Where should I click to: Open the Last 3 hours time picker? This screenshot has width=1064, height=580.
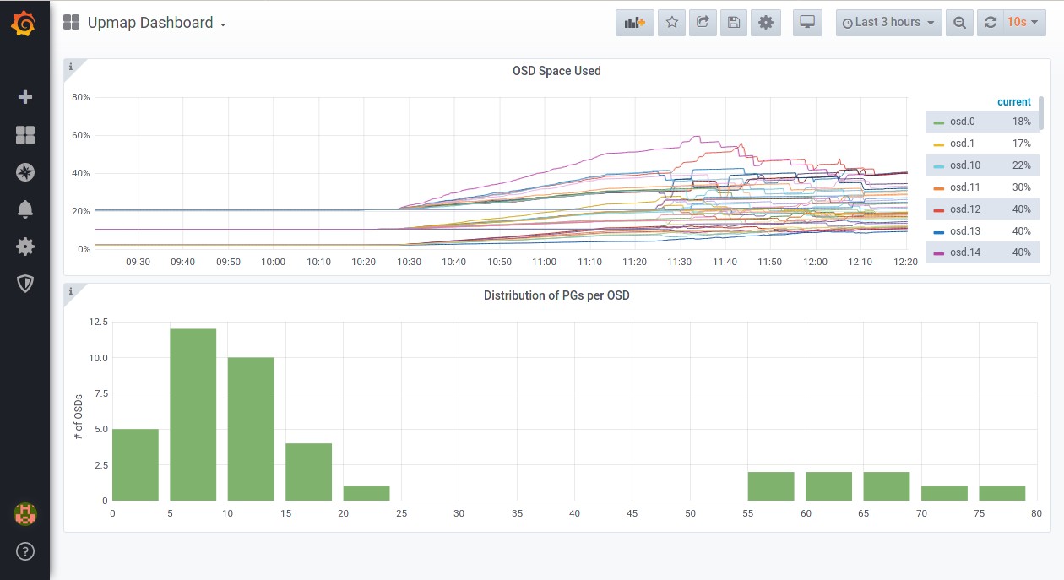pyautogui.click(x=888, y=23)
